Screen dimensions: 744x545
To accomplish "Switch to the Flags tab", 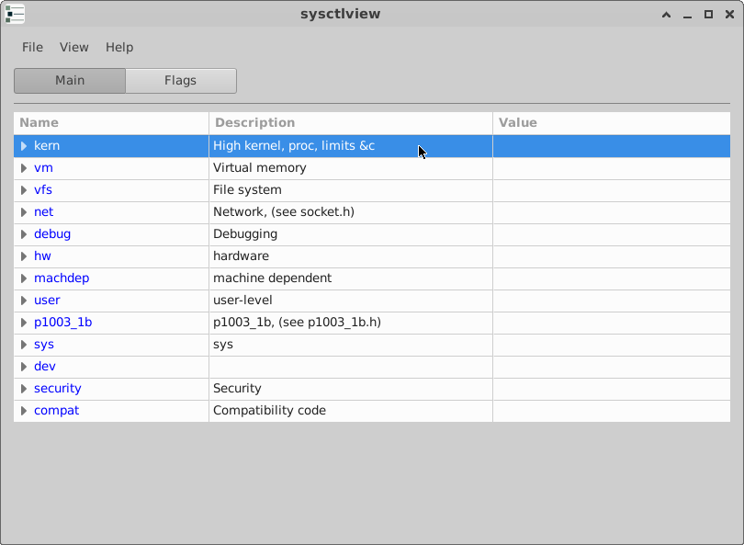I will [x=181, y=81].
